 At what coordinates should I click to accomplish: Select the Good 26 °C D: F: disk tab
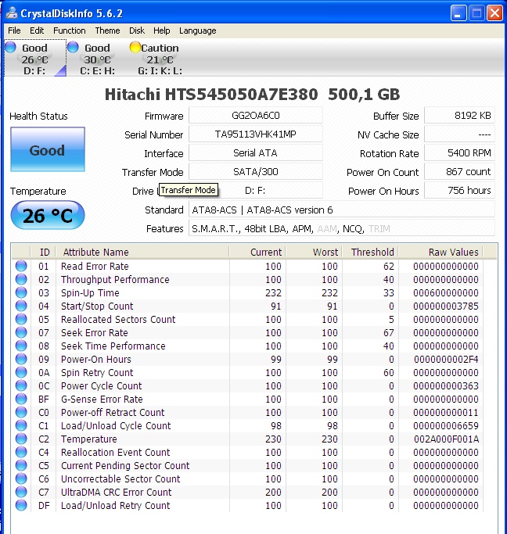[35, 58]
